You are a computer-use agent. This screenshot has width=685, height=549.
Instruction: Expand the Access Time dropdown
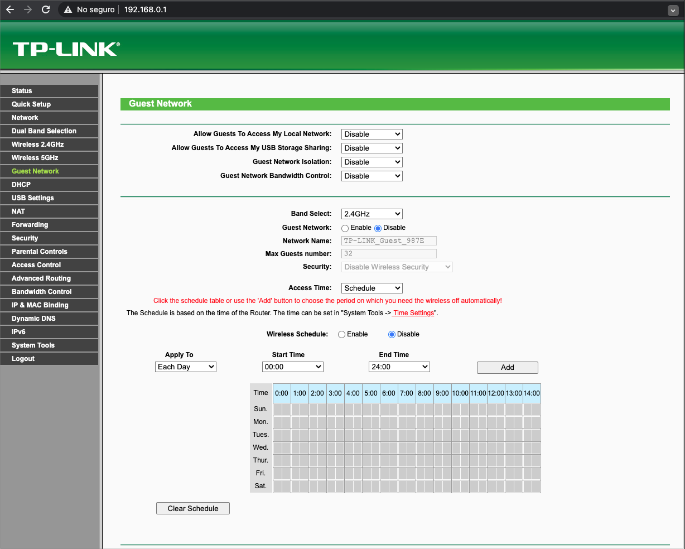pos(372,288)
